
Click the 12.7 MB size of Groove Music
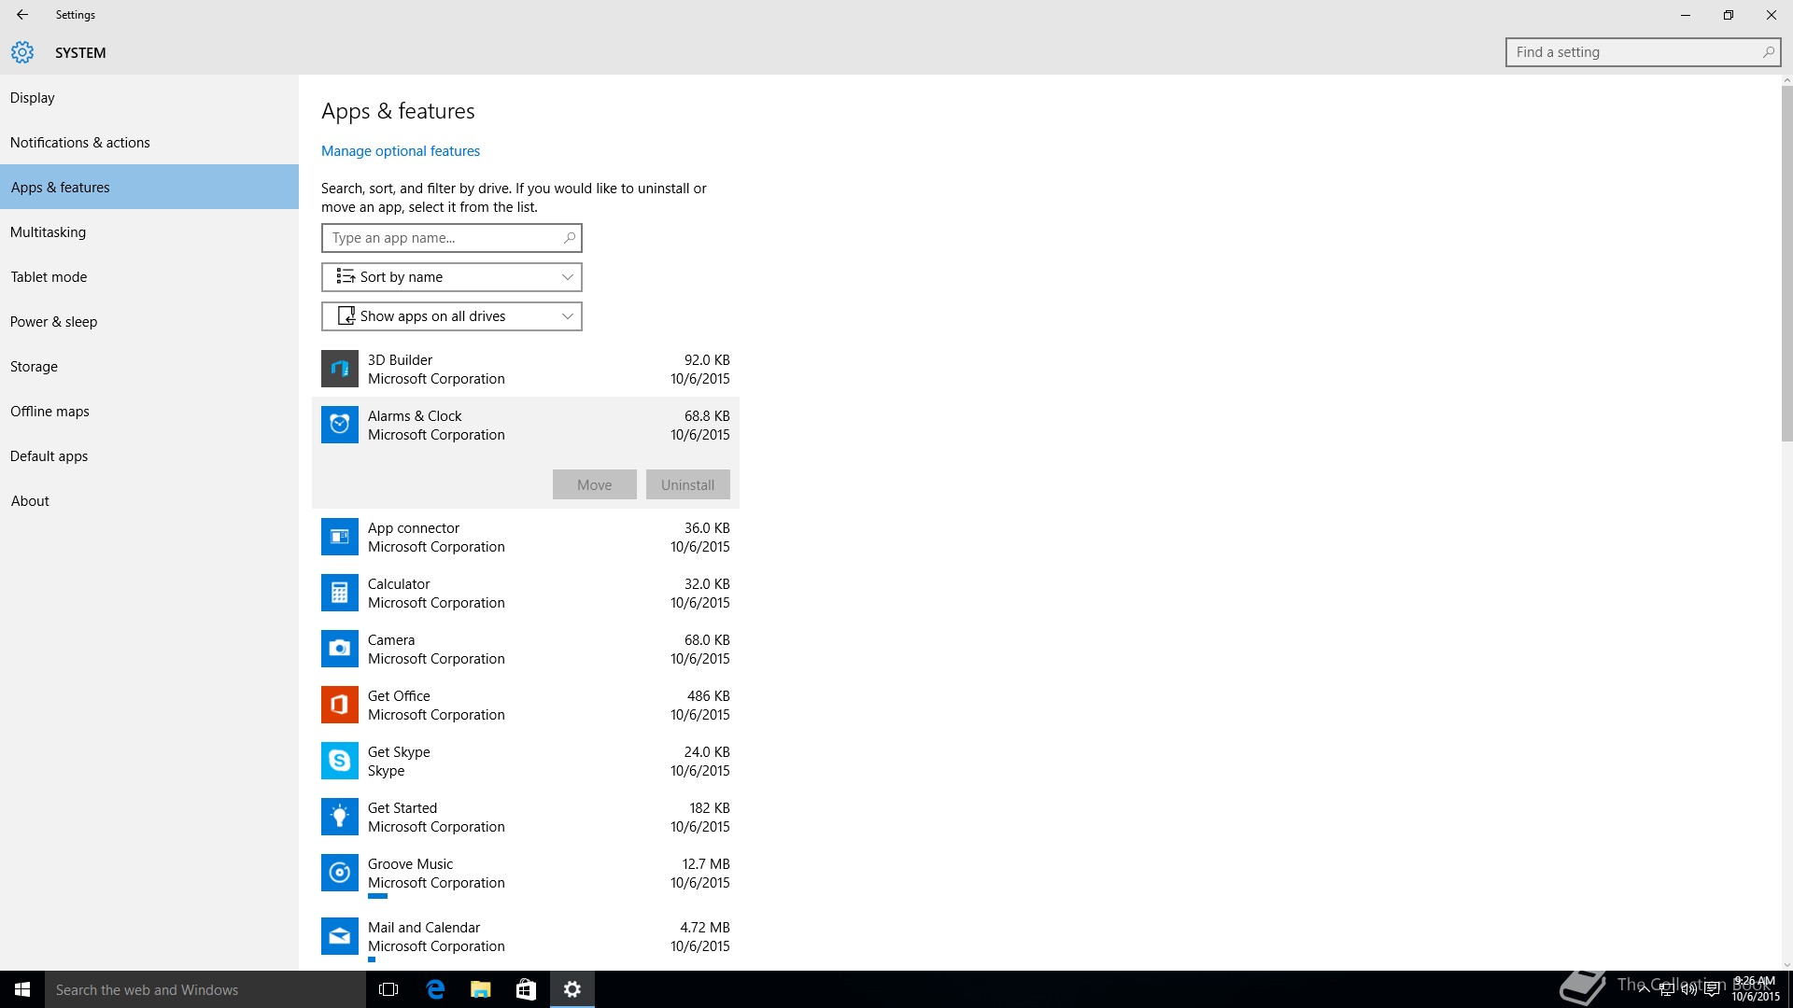tap(706, 864)
